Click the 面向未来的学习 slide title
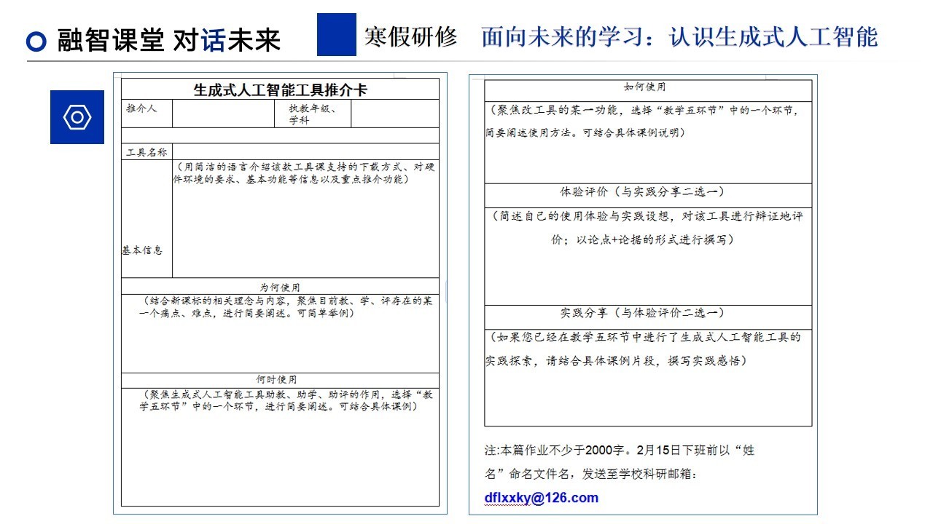The width and height of the screenshot is (933, 524). (x=679, y=36)
